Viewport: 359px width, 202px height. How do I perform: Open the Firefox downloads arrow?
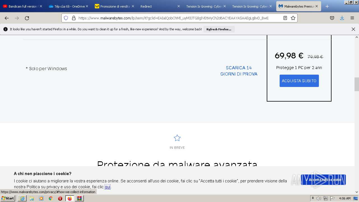coord(342,18)
